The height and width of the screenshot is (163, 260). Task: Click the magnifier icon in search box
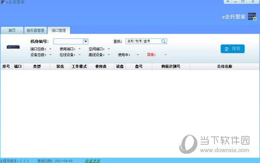coord(164,41)
